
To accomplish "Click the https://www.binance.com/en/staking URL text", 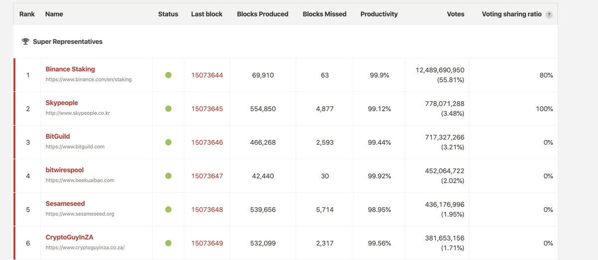I will (x=89, y=79).
